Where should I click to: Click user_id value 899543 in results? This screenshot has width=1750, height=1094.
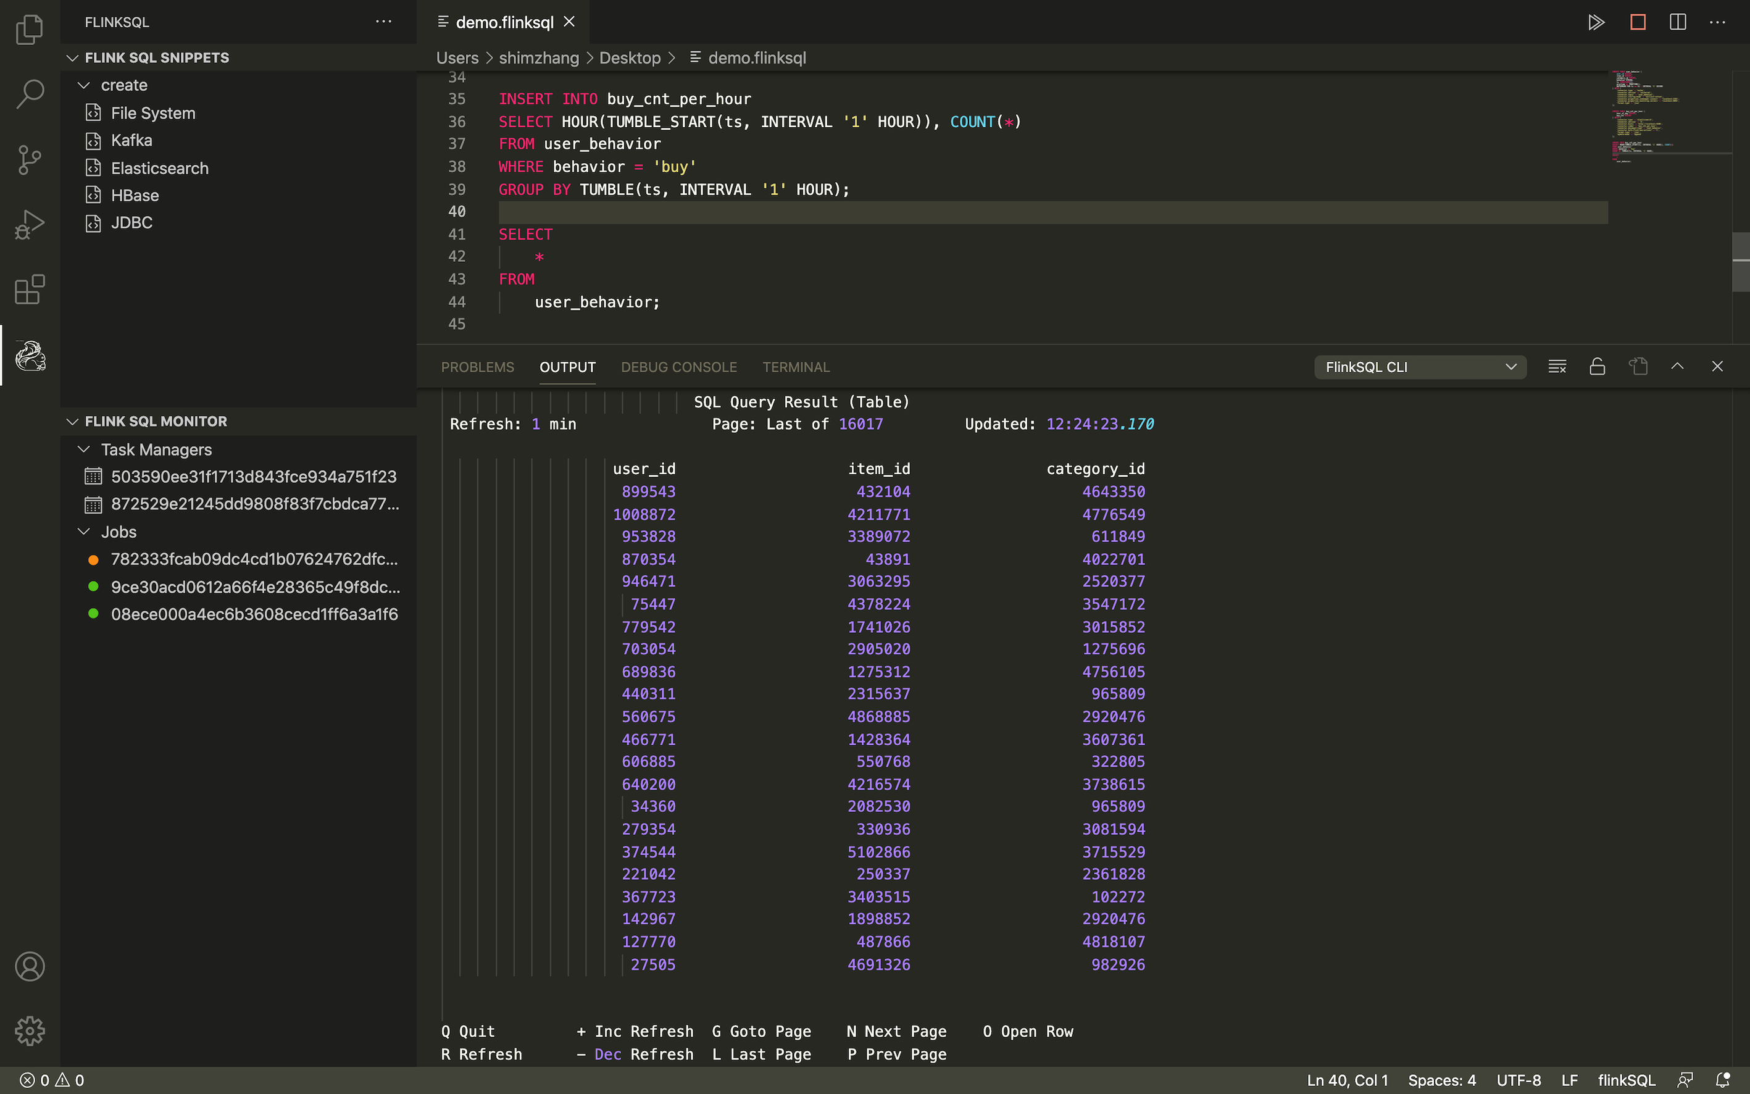click(648, 491)
